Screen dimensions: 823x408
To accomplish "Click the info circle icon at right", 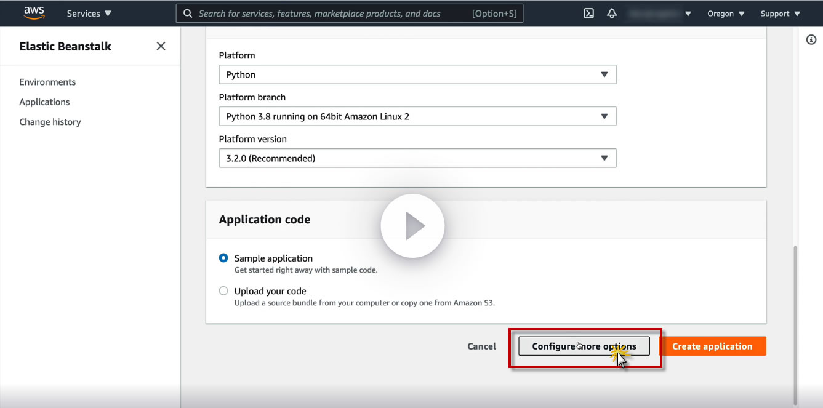I will click(811, 40).
